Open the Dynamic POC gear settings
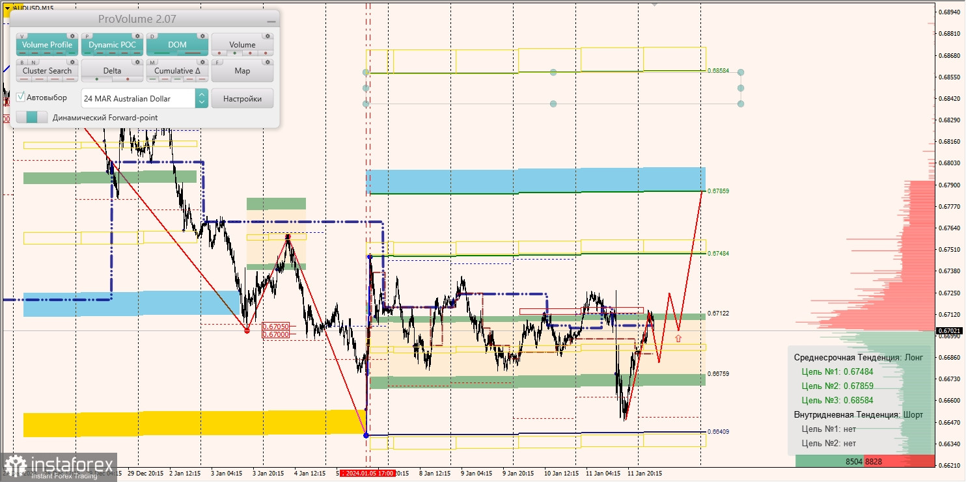Image resolution: width=966 pixels, height=482 pixels. (x=137, y=36)
